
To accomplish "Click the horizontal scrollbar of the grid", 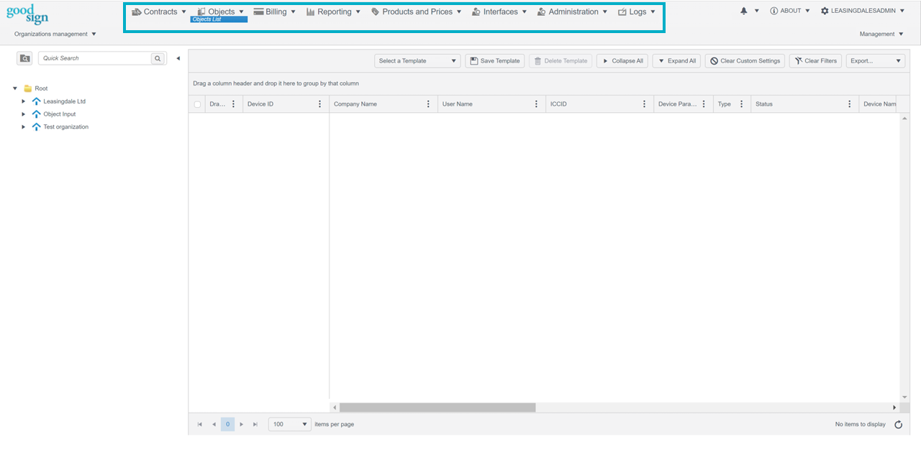I will pos(437,408).
